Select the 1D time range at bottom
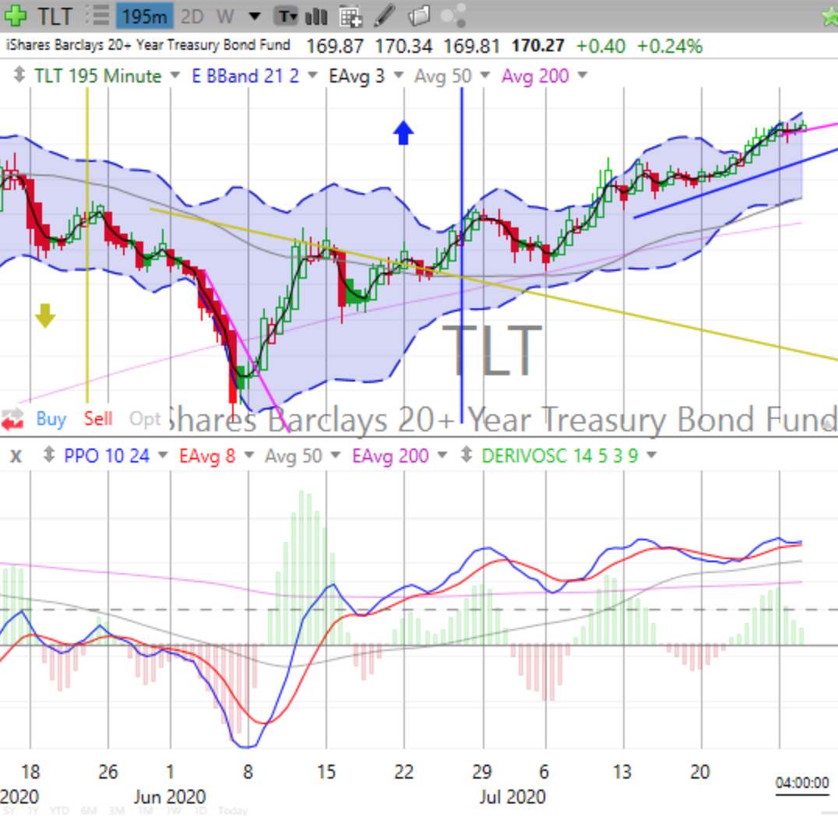Image resolution: width=838 pixels, height=816 pixels. (x=199, y=811)
